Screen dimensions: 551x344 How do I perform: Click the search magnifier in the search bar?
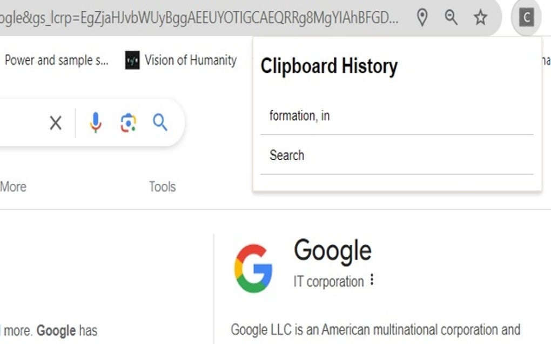point(160,123)
